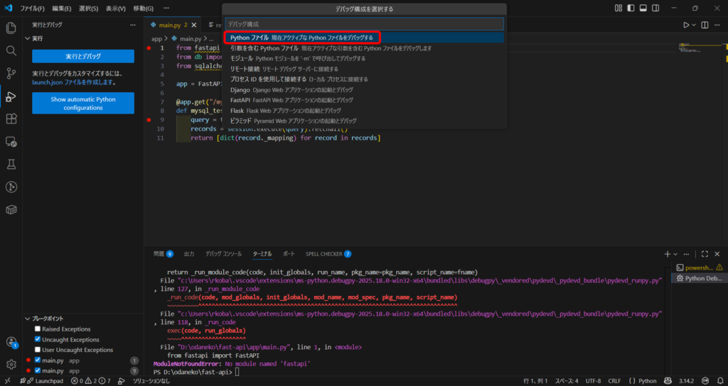Switch to the 問題 panel tab
The image size is (728, 386).
pyautogui.click(x=159, y=253)
